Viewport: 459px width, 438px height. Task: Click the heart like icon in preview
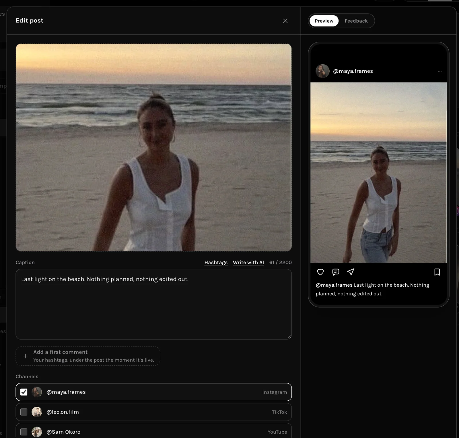[x=320, y=272]
